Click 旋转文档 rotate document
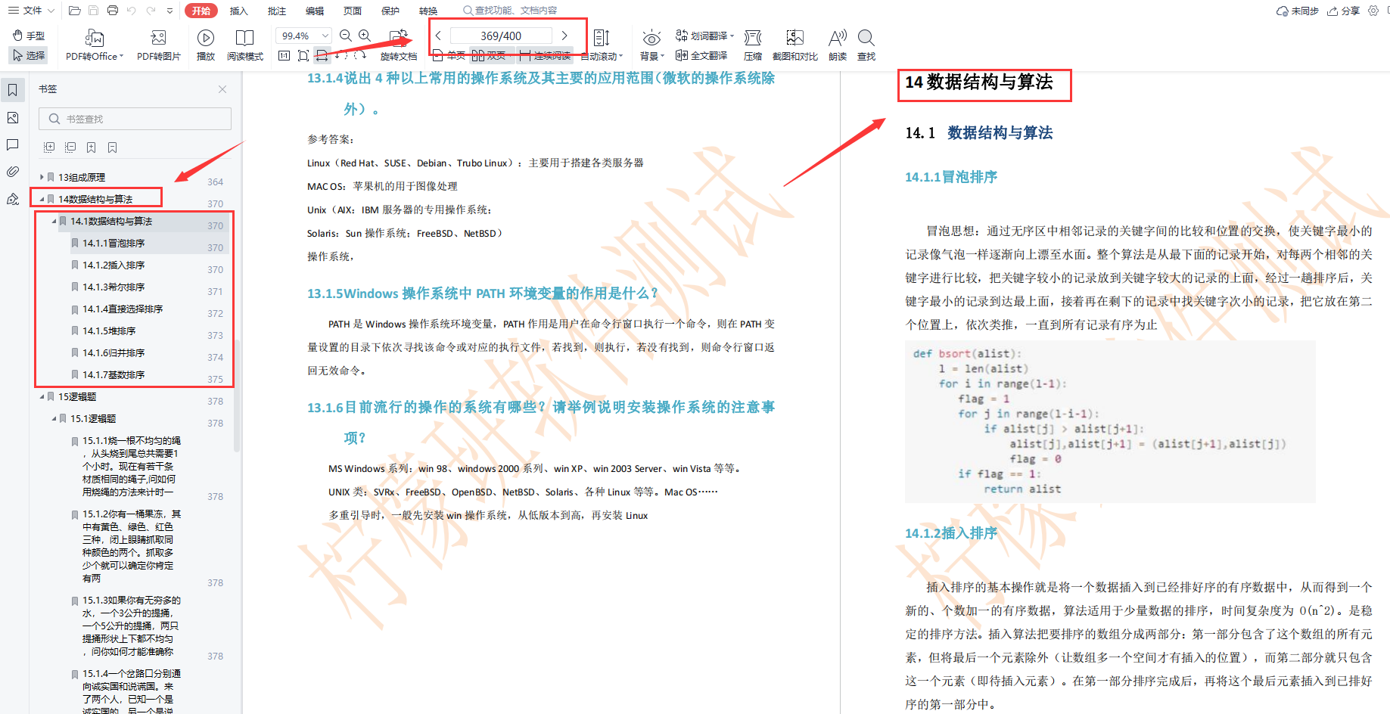1390x714 pixels. 399,45
